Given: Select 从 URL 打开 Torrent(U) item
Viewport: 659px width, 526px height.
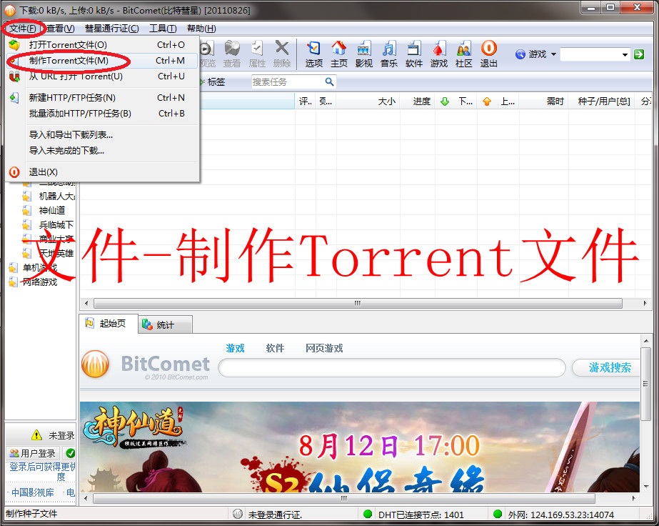Looking at the screenshot, I should click(x=102, y=76).
